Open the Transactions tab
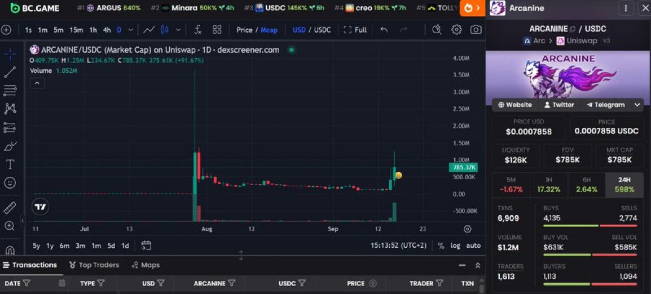Viewport: 651px width, 294px height. point(29,265)
